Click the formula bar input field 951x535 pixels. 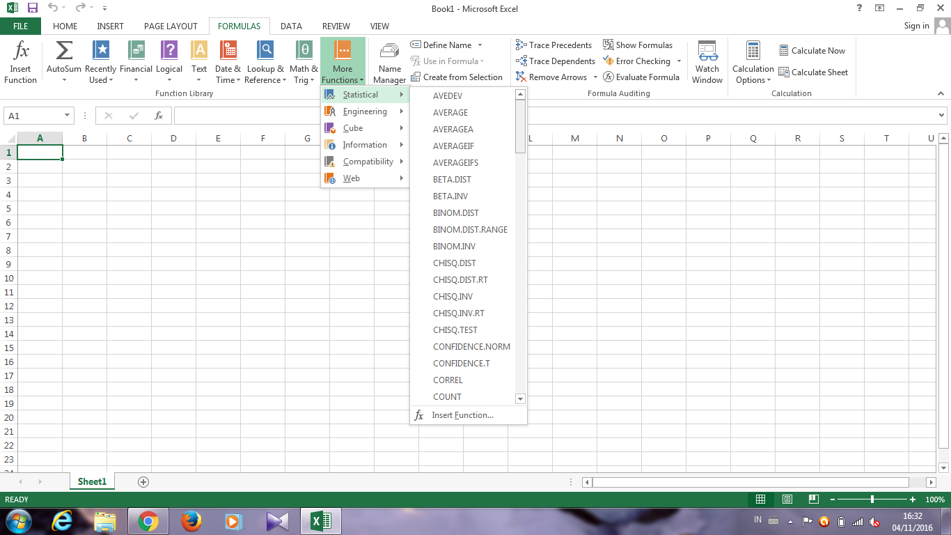point(555,116)
